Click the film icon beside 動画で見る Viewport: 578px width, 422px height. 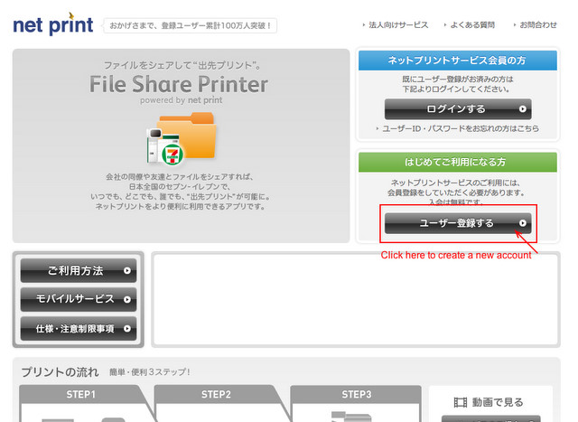click(x=461, y=402)
